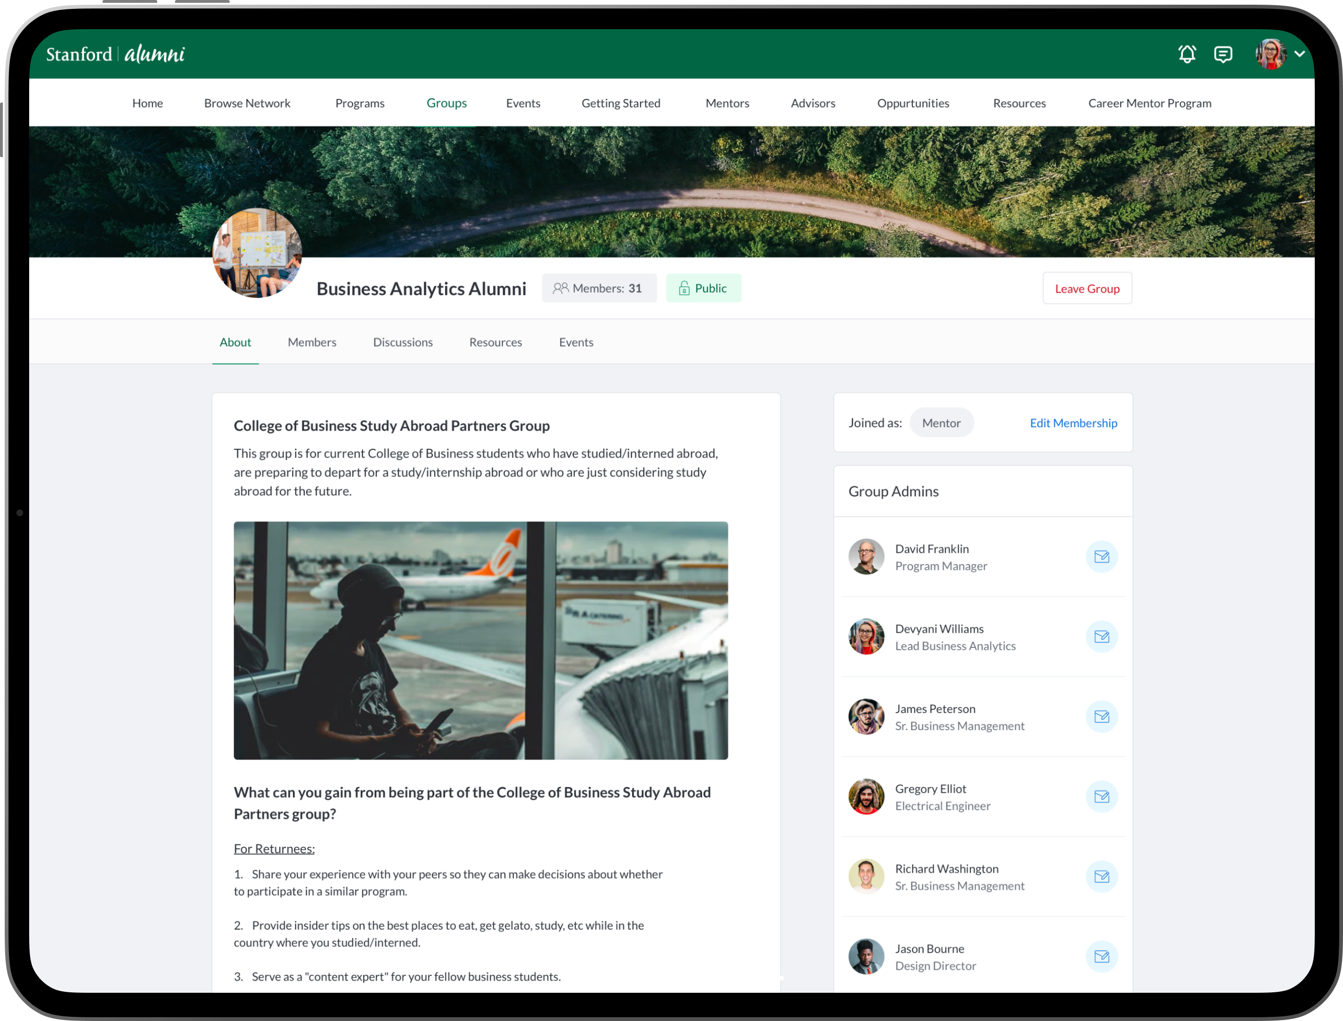This screenshot has width=1343, height=1021.
Task: Open the group Resources tab
Action: click(x=495, y=342)
